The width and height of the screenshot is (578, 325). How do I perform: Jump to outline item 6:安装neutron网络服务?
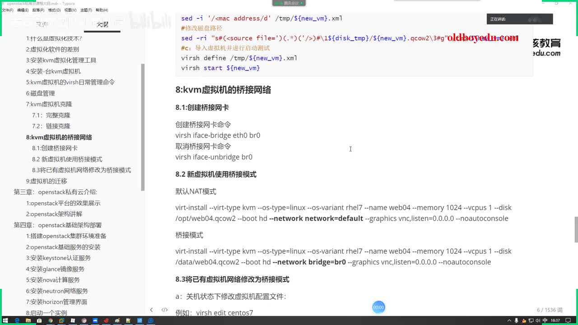[57, 291]
